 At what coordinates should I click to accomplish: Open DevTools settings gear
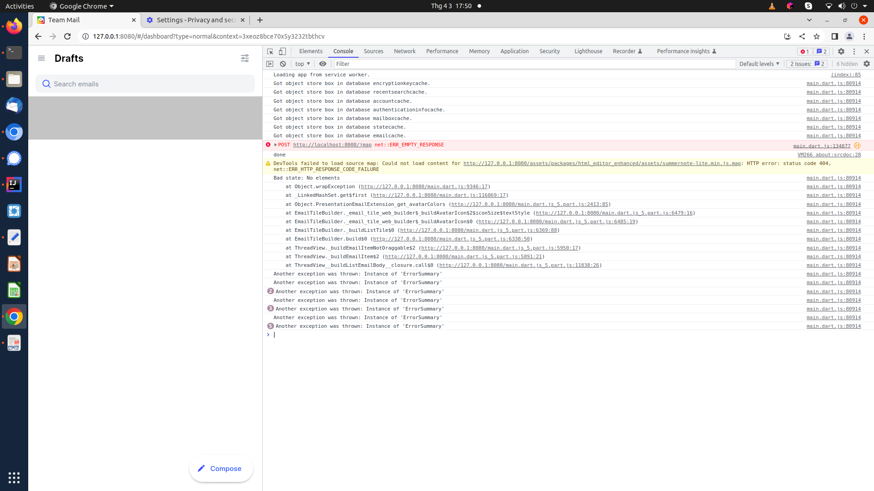pyautogui.click(x=841, y=51)
